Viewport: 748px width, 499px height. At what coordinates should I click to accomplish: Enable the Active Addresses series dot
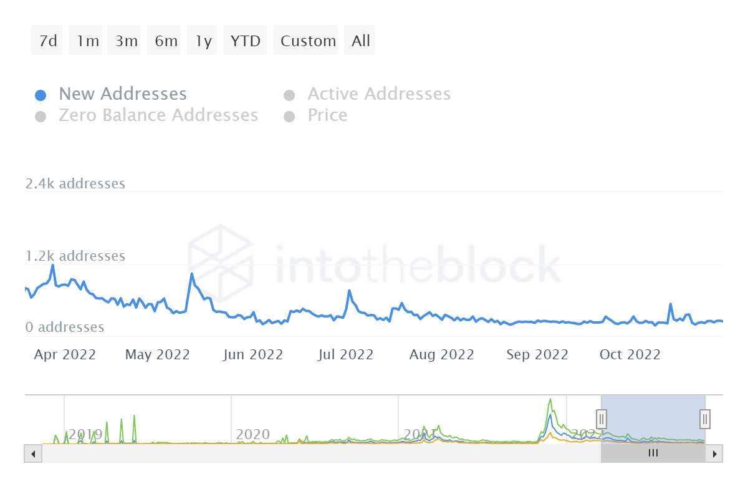(x=289, y=95)
